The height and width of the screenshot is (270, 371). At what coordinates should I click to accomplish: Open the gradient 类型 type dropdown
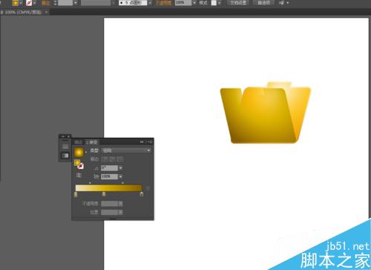[x=126, y=150]
